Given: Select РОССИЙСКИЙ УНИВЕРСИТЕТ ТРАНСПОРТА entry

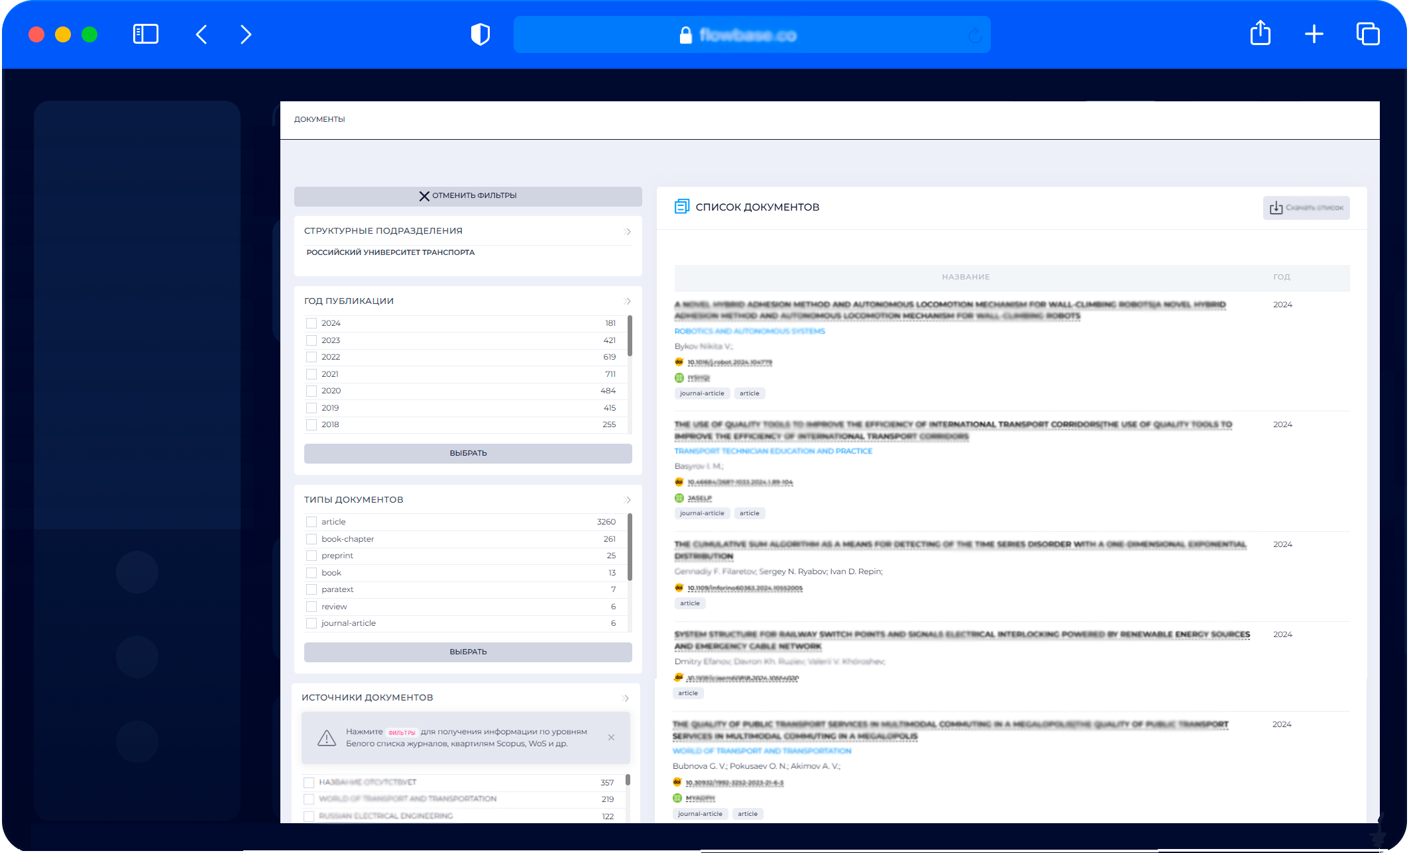Looking at the screenshot, I should click(390, 252).
